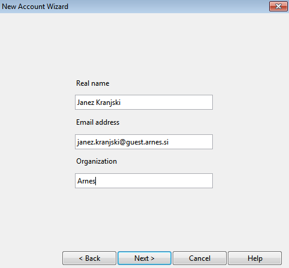Click the Next > button
Viewport: 289px width, 268px height.
click(144, 258)
